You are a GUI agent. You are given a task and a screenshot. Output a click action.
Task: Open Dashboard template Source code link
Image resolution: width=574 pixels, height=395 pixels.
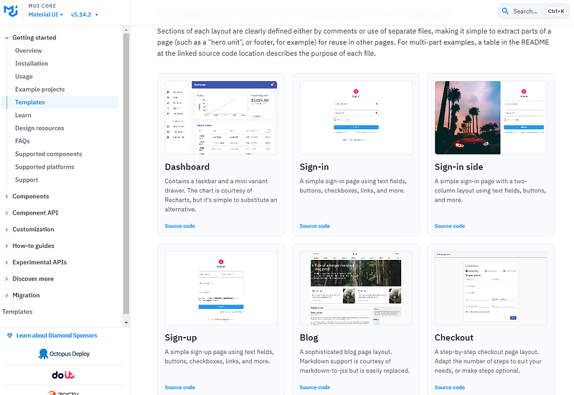click(180, 226)
